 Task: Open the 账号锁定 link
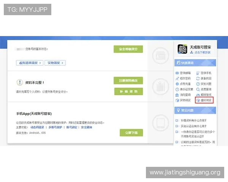(72, 127)
